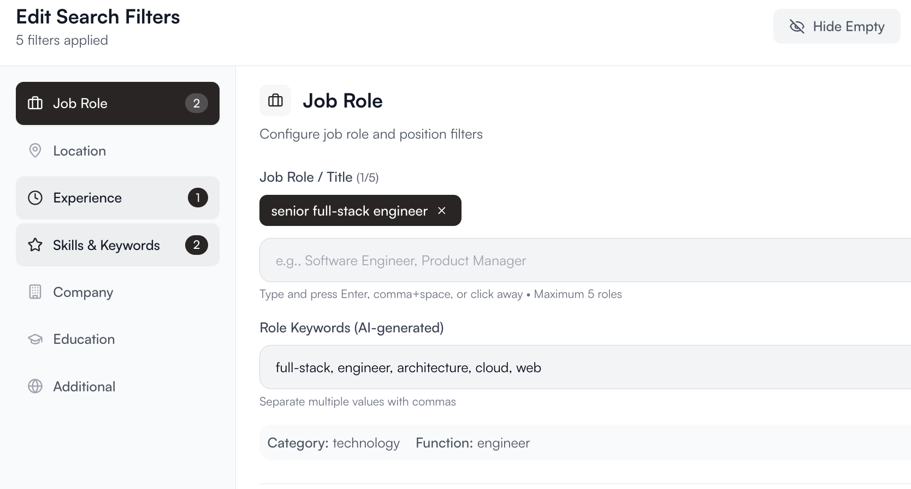Click the Job Role header briefcase icon

click(275, 100)
